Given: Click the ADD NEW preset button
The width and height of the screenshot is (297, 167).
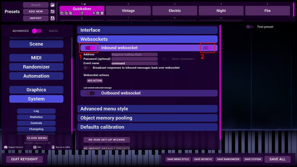Looking at the screenshot, I should [x=36, y=12].
